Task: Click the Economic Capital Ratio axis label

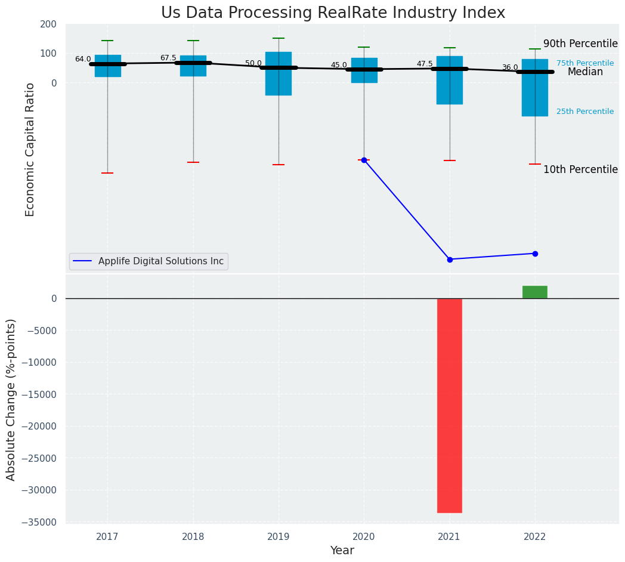Action: point(30,149)
